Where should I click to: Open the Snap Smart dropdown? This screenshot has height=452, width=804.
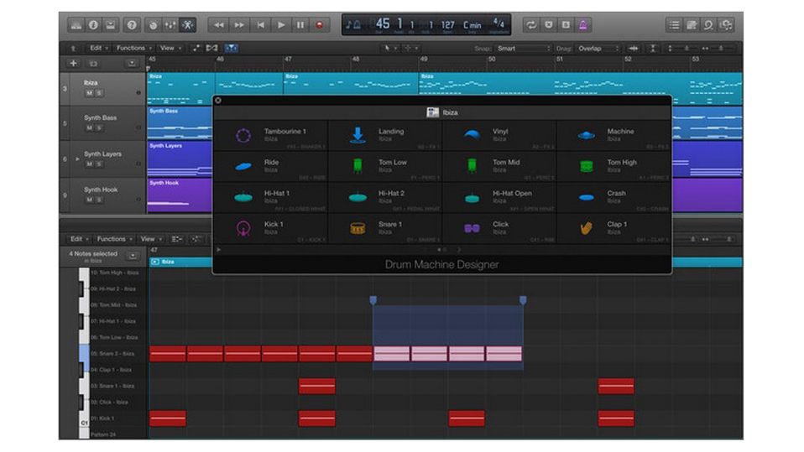coord(523,49)
